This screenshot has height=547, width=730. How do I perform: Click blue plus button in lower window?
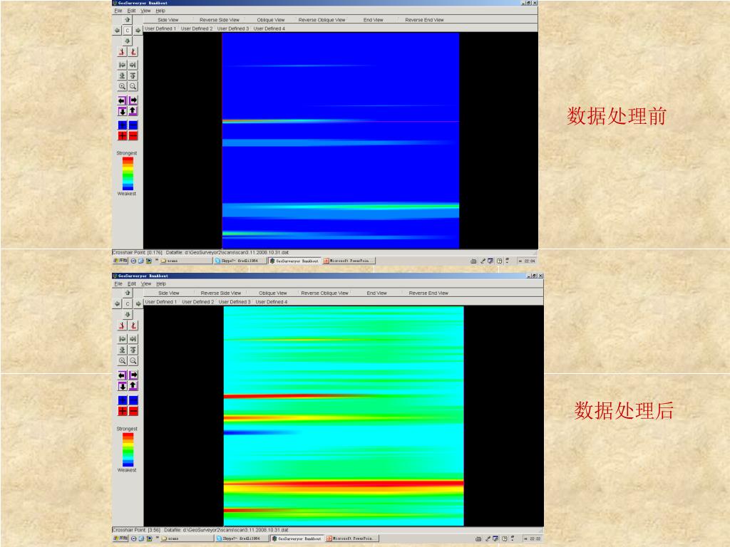[123, 400]
